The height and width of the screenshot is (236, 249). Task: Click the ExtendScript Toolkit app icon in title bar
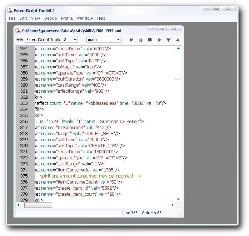pyautogui.click(x=10, y=10)
